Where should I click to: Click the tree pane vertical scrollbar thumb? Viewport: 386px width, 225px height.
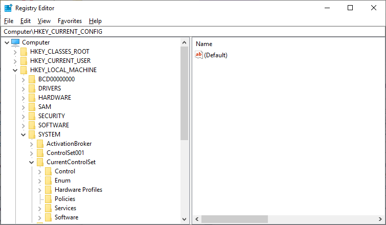click(185, 93)
